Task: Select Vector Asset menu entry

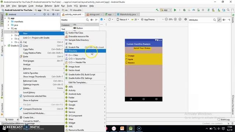Action: coord(85,70)
